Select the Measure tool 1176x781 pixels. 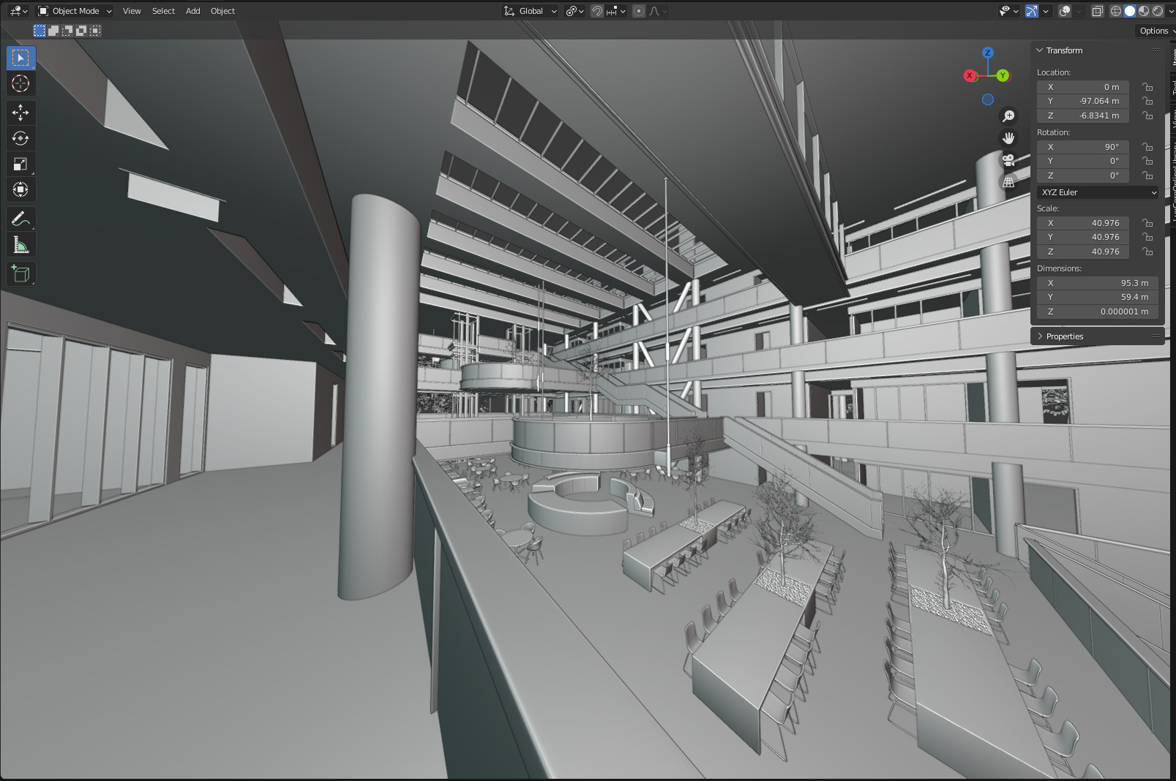click(20, 245)
